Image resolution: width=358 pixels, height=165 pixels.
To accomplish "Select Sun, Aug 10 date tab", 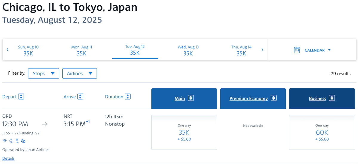I will tap(28, 50).
